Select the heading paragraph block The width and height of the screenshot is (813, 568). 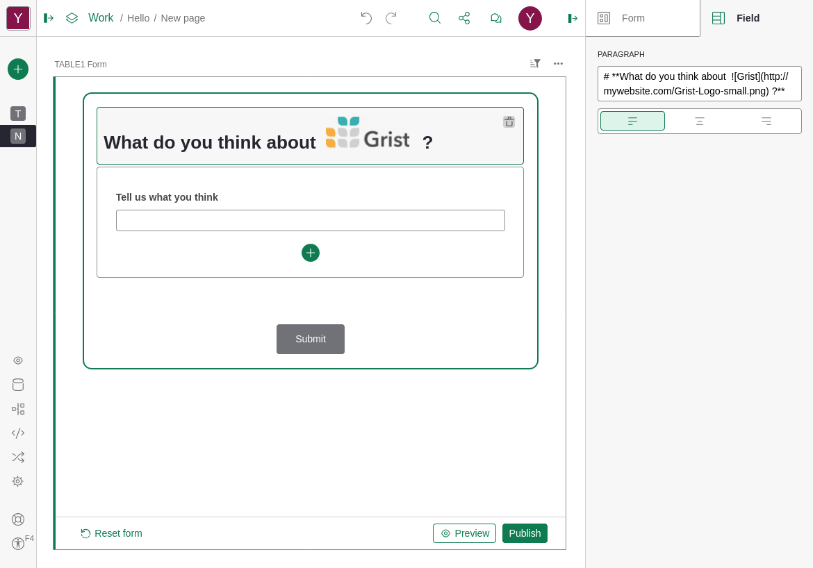point(310,136)
